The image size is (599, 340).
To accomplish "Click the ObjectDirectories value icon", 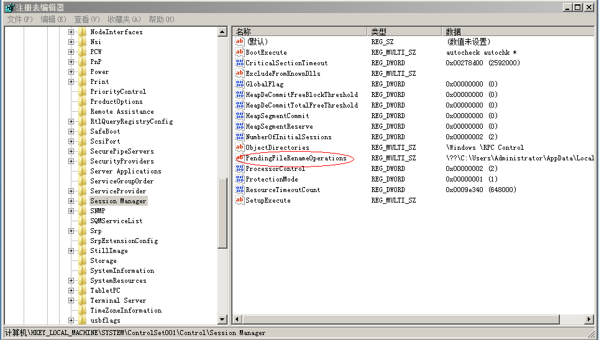I will (x=240, y=147).
